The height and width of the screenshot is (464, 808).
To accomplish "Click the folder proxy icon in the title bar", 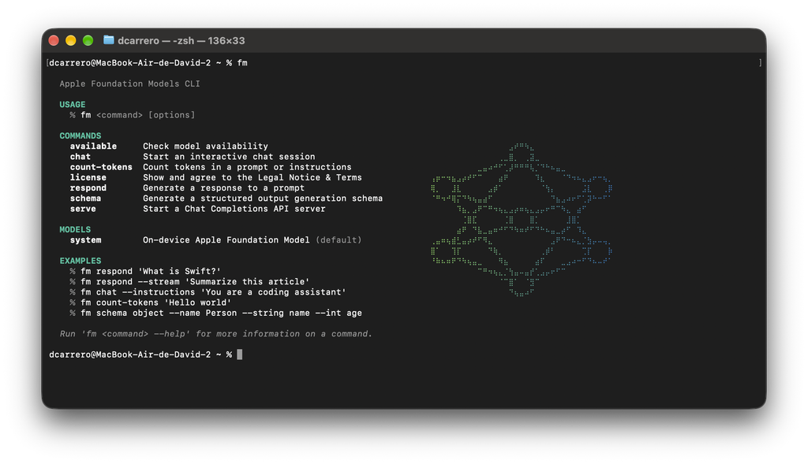I will coord(108,40).
